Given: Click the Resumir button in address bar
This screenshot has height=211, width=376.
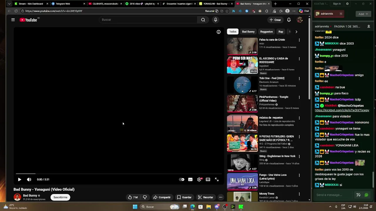Looking at the screenshot, I should pos(211,11).
